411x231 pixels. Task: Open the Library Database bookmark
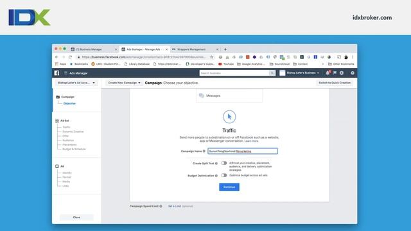click(x=137, y=64)
